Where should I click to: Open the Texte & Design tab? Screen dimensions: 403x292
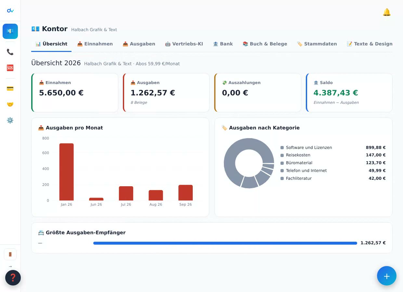tap(370, 44)
